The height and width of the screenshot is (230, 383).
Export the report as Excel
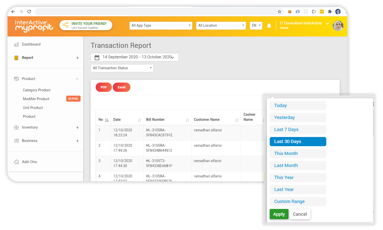121,87
